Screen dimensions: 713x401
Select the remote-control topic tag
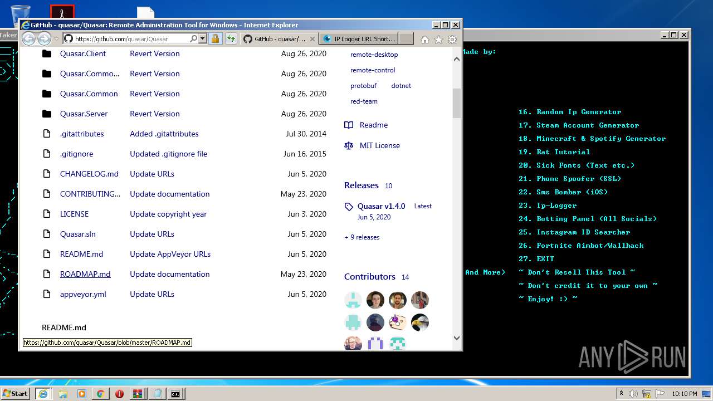coord(373,70)
